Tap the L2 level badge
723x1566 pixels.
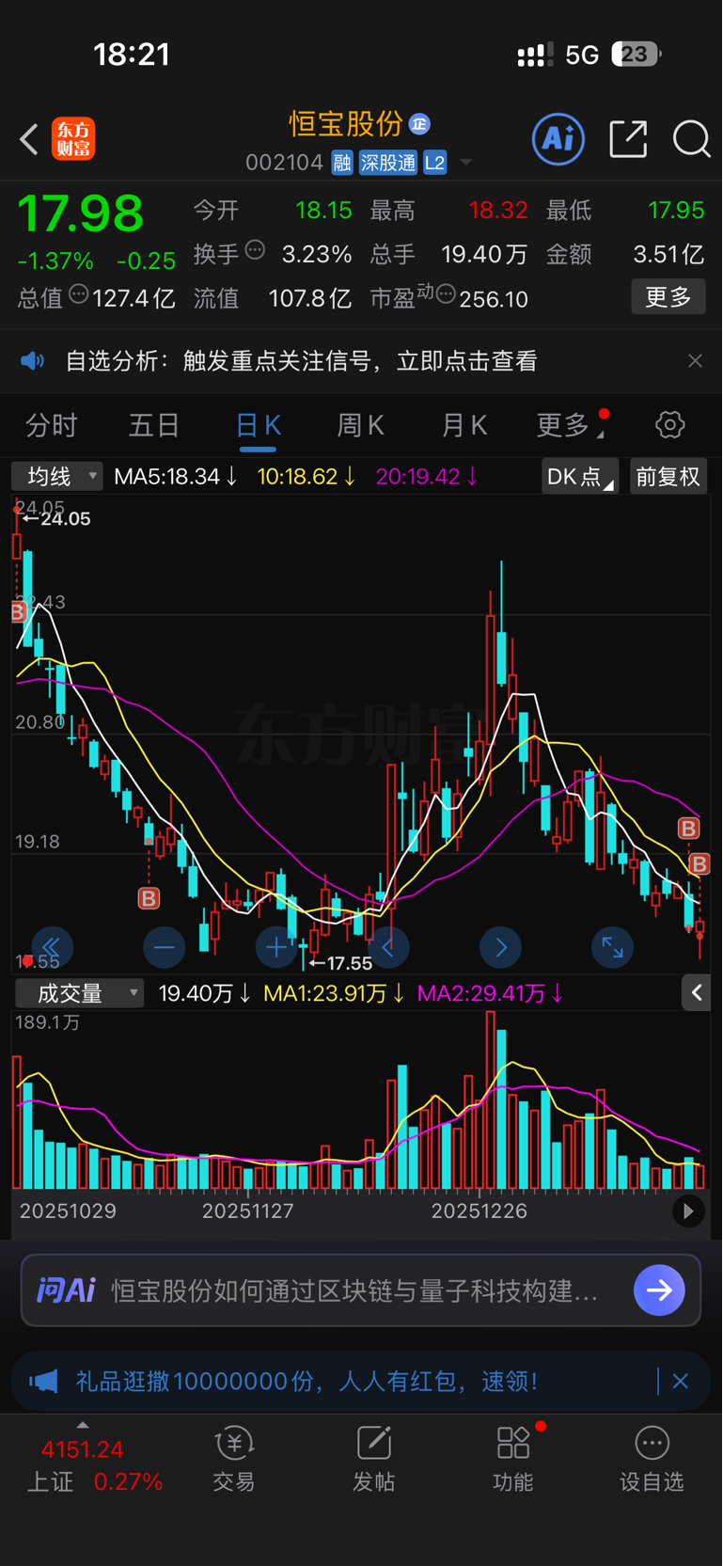point(434,163)
